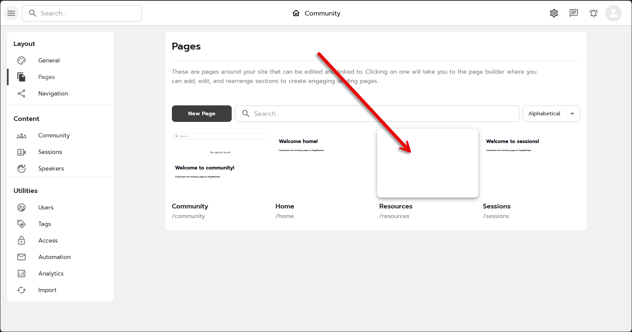The width and height of the screenshot is (632, 332).
Task: Click the notifications bell icon
Action: tap(593, 13)
